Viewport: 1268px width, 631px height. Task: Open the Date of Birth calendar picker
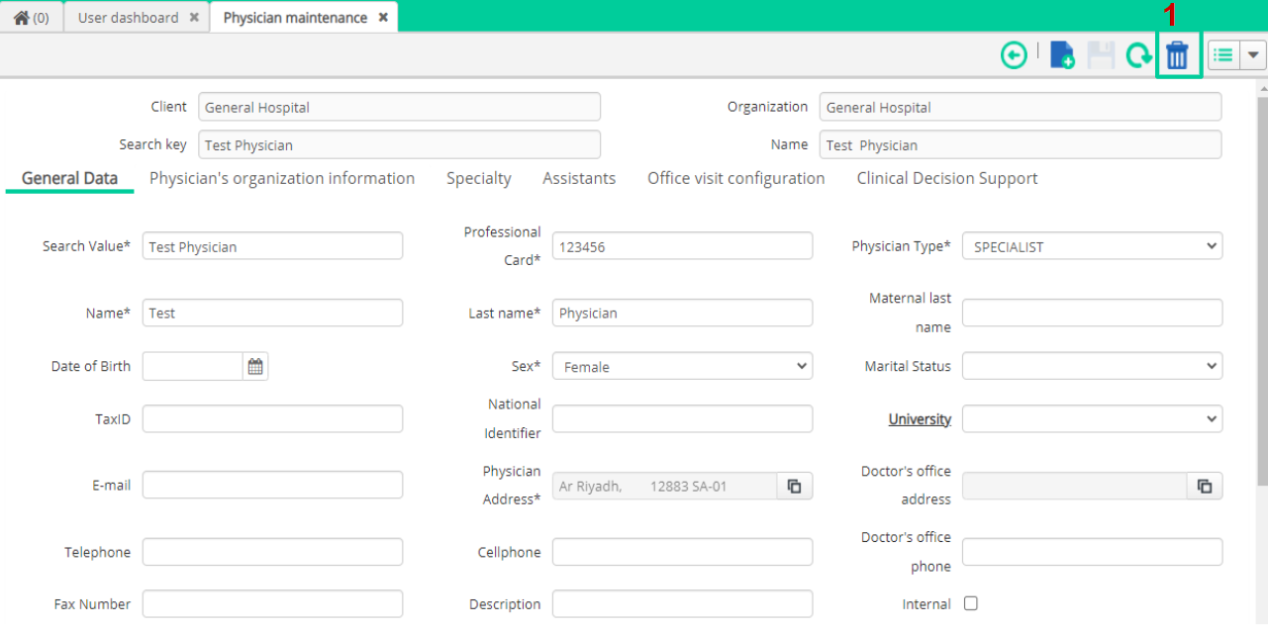255,367
